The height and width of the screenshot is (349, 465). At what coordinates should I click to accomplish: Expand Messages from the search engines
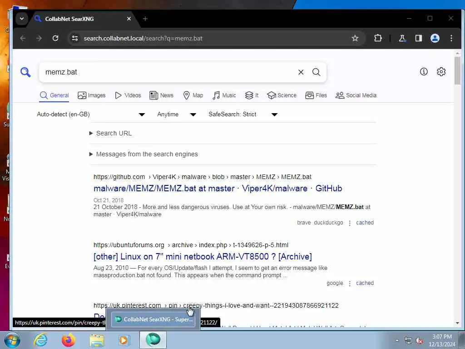(x=143, y=154)
